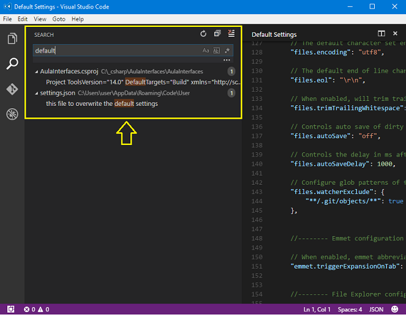Open the Search view magnifier icon
Viewport: 406px width, 315px height.
tap(12, 64)
